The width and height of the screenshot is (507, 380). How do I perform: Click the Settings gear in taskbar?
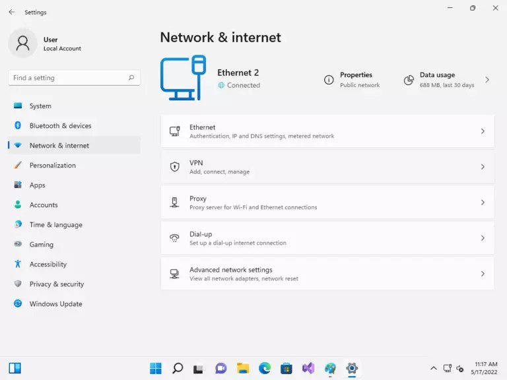(x=352, y=368)
